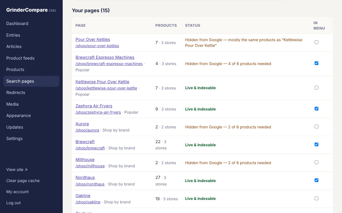Go to Entries section
The height and width of the screenshot is (213, 342).
click(31, 35)
